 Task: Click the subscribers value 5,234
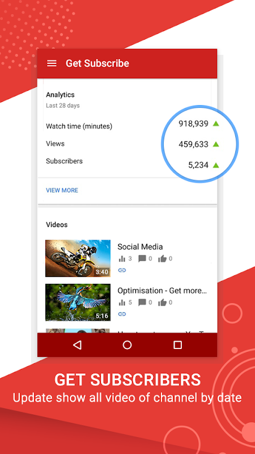198,165
